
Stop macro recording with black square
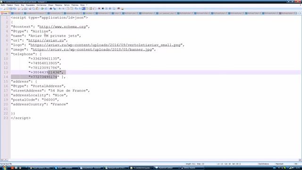click(x=103, y=8)
